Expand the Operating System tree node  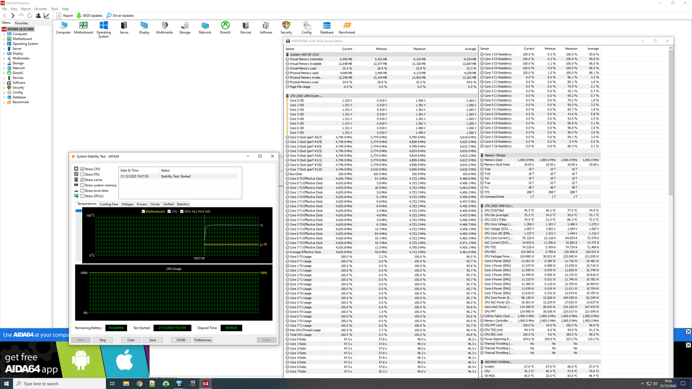(4, 44)
